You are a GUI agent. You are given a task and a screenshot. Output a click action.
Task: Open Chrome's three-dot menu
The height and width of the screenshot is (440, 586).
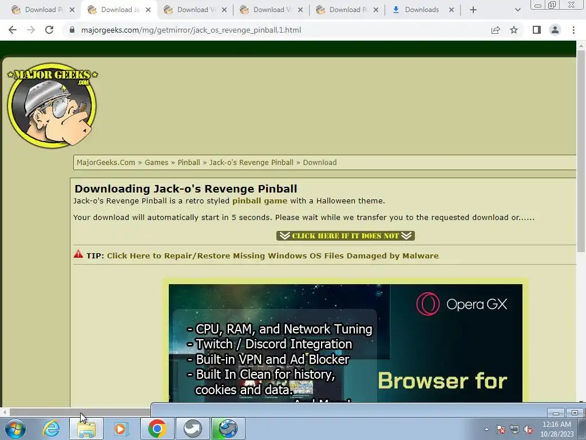click(573, 30)
